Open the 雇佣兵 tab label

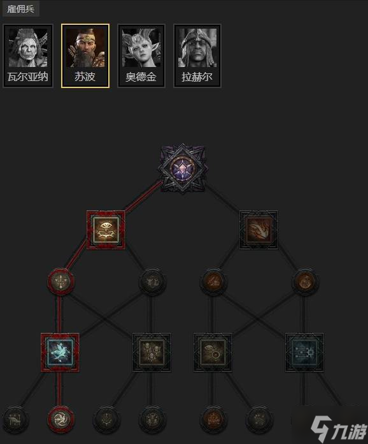click(20, 9)
